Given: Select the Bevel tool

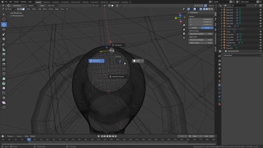Looking at the screenshot, I should tap(4, 64).
